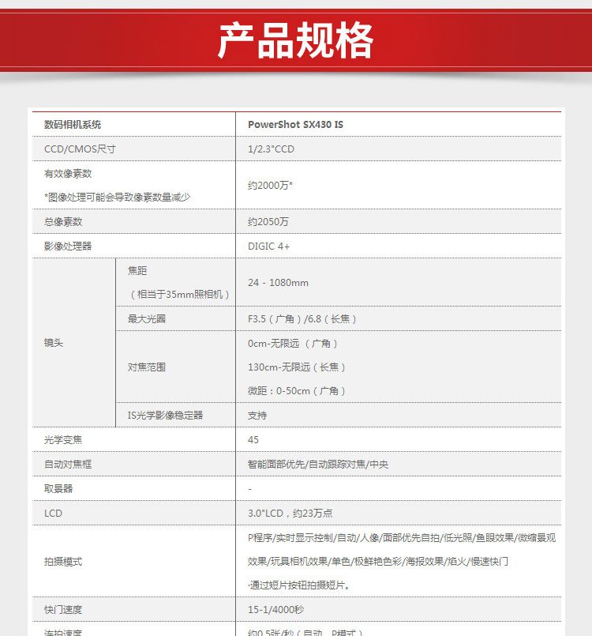Screen dimensions: 592x636
Task: Select the 镜头 group label
Action: tap(54, 343)
